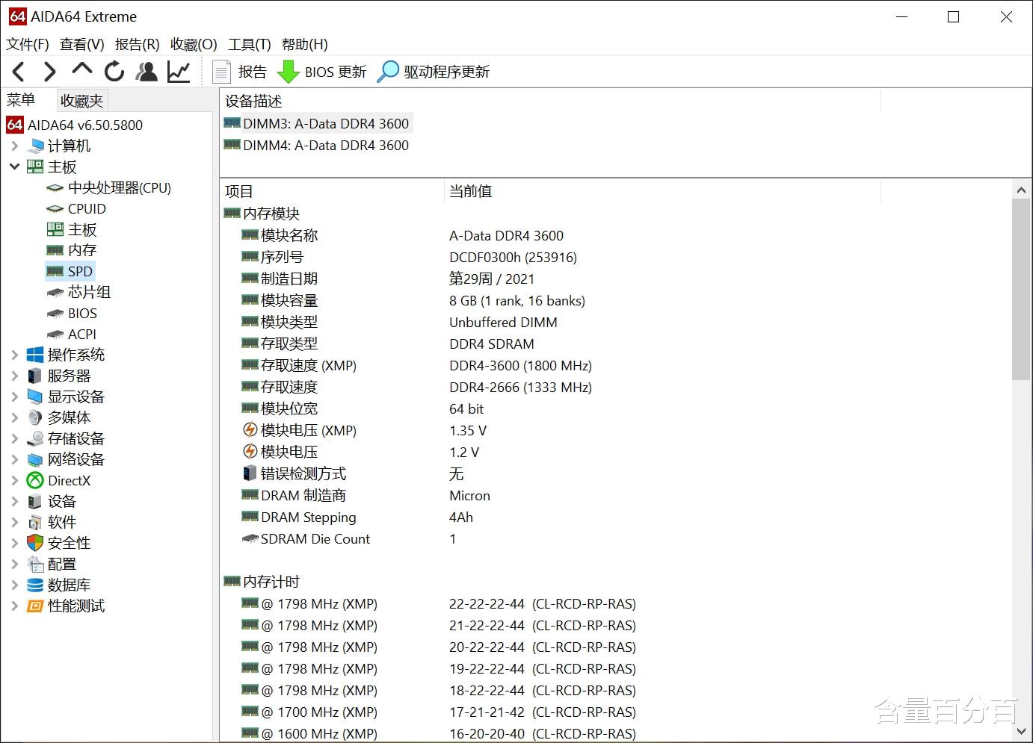
Task: Select 内存 under 主板 in tree
Action: tap(82, 250)
